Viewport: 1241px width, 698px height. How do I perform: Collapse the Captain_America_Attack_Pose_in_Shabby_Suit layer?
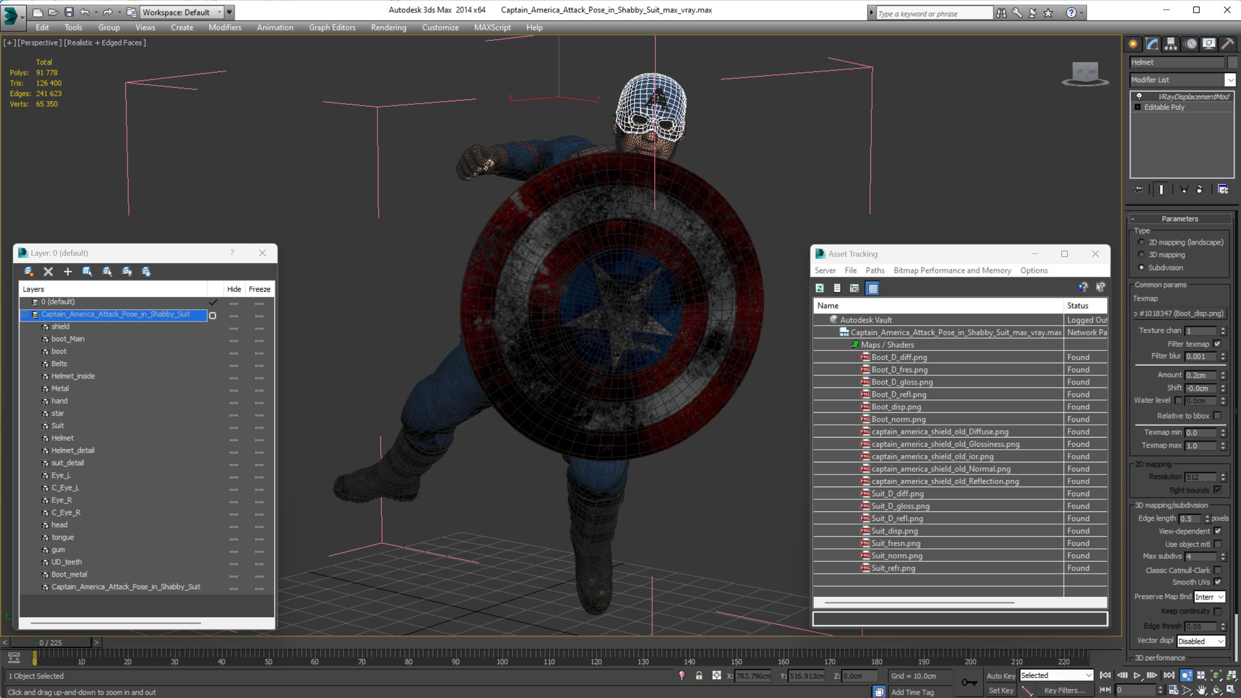[24, 314]
